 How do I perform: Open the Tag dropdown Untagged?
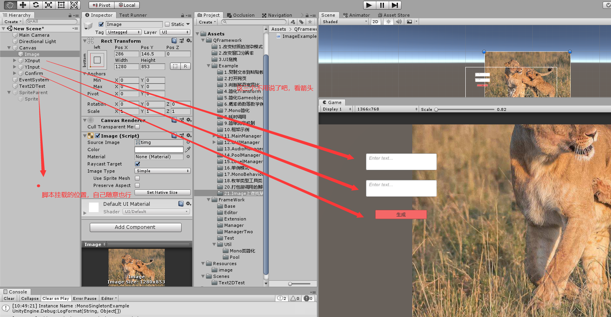tap(124, 32)
